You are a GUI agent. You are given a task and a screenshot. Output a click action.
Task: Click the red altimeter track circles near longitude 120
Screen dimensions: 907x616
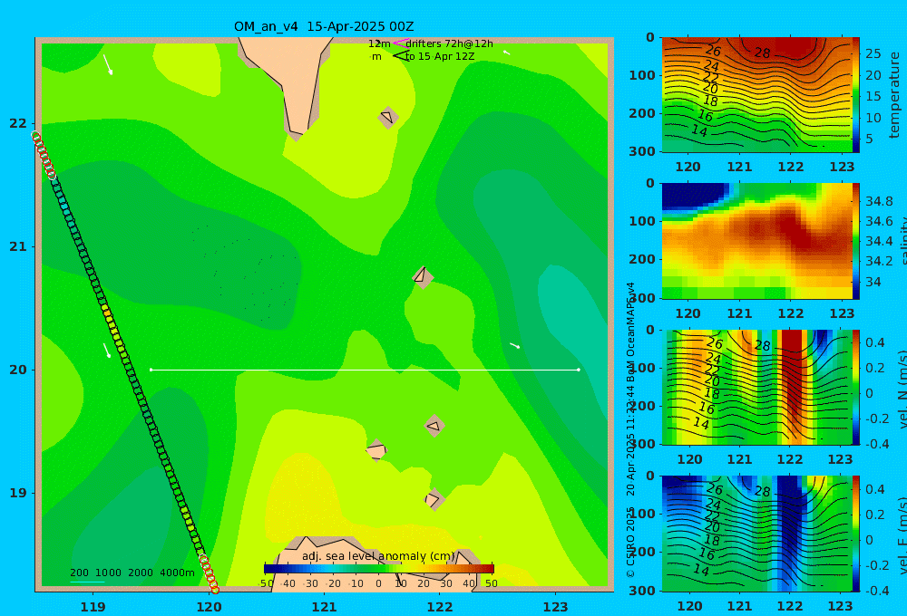(x=209, y=573)
